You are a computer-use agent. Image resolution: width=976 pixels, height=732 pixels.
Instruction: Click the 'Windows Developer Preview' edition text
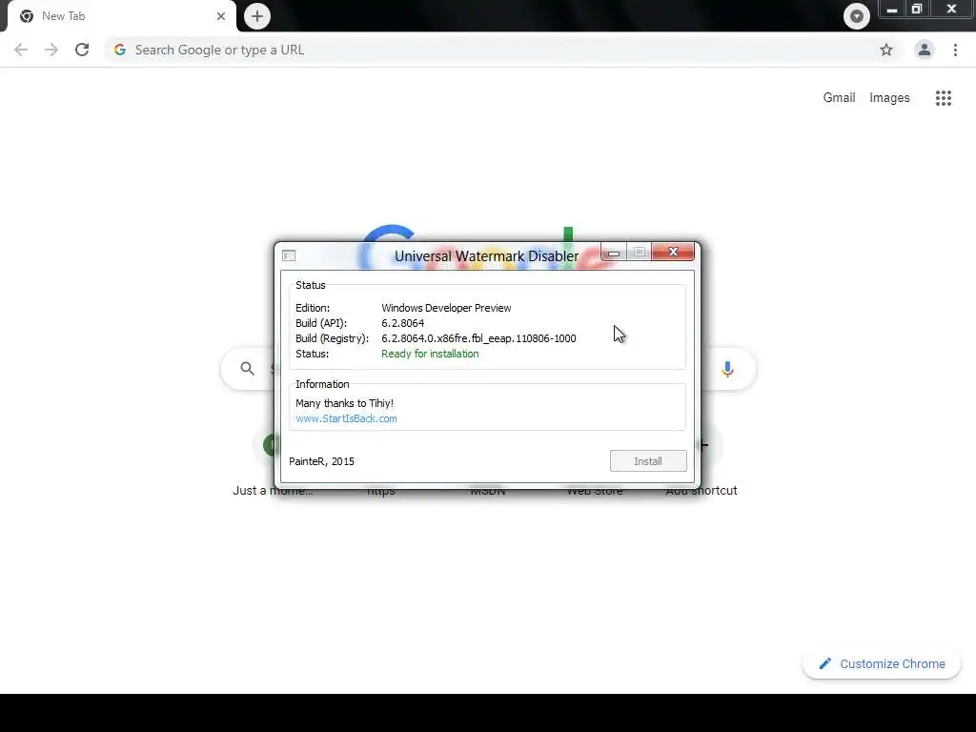(x=446, y=308)
